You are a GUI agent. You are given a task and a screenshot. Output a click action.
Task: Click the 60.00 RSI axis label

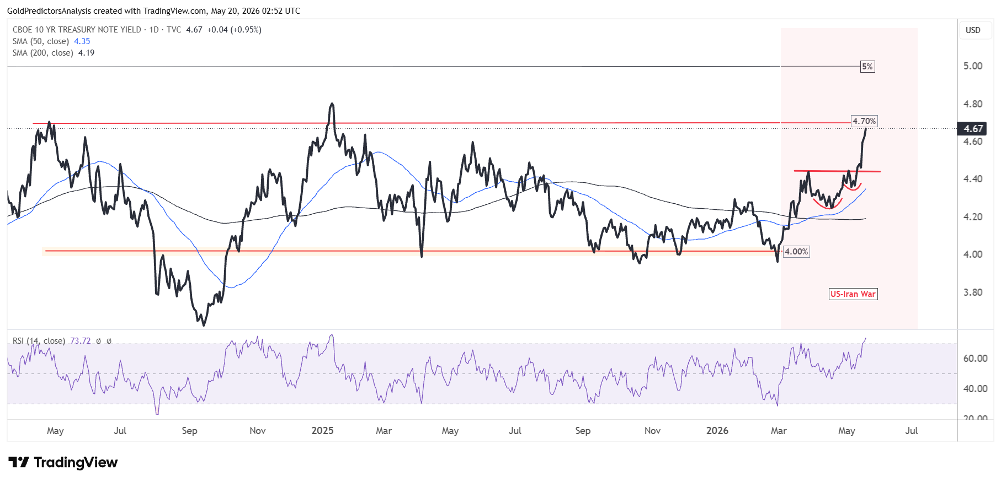coord(975,359)
